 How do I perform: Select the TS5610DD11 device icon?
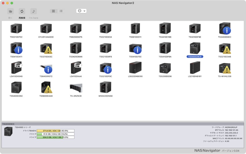[135, 28]
